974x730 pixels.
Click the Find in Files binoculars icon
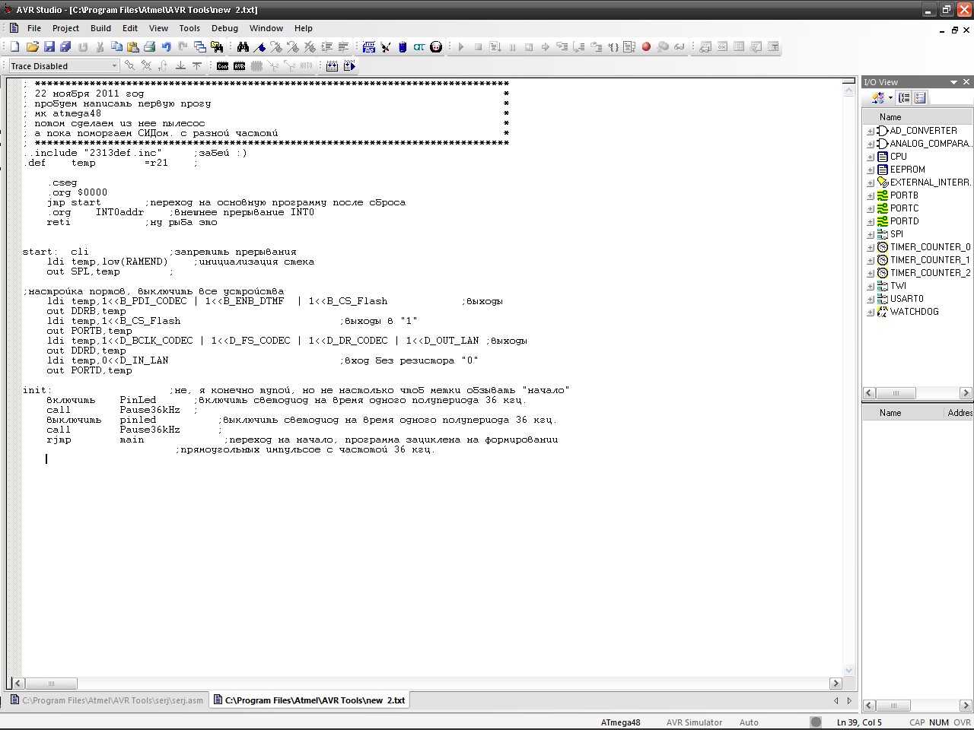click(217, 47)
